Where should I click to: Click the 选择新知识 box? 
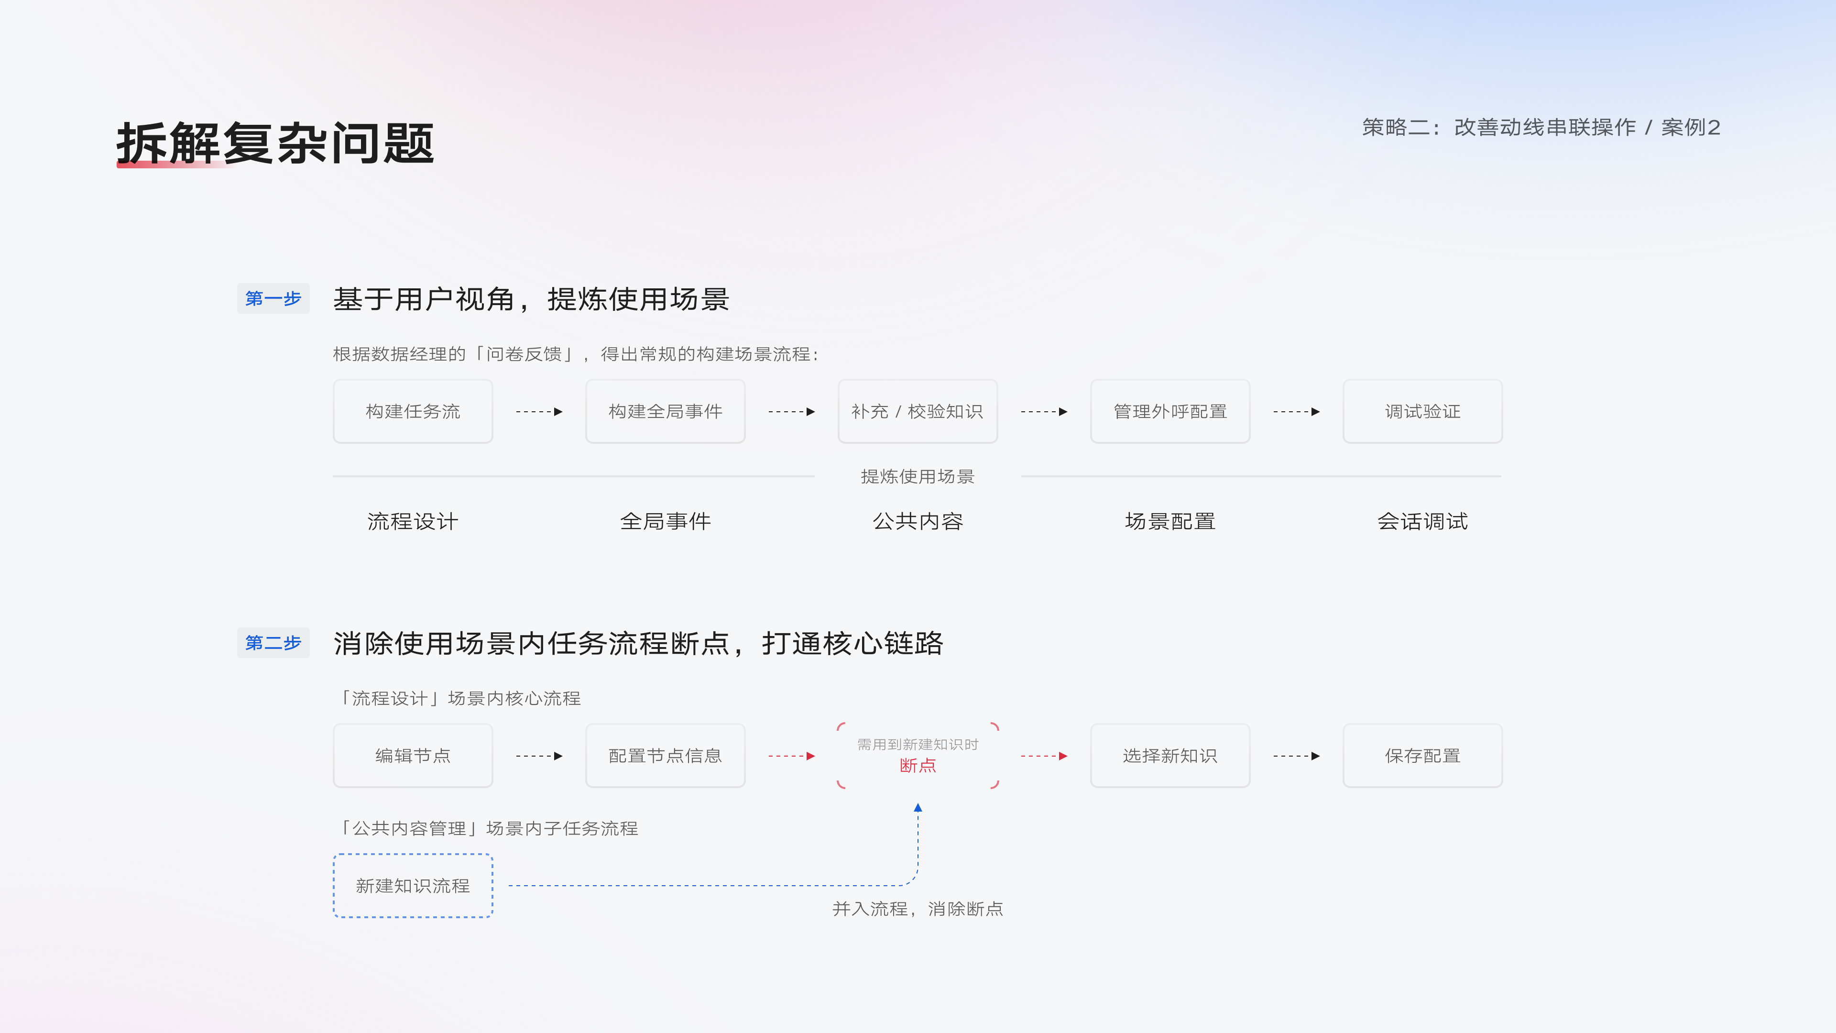pyautogui.click(x=1169, y=756)
